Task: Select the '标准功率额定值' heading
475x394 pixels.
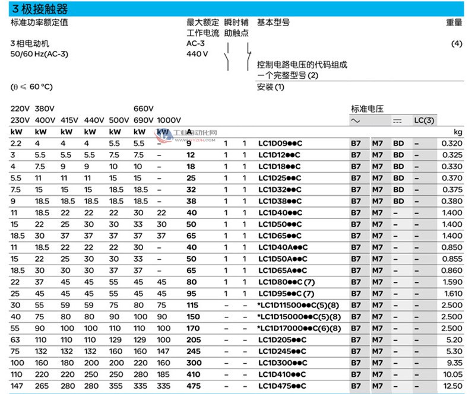Action: [39, 23]
